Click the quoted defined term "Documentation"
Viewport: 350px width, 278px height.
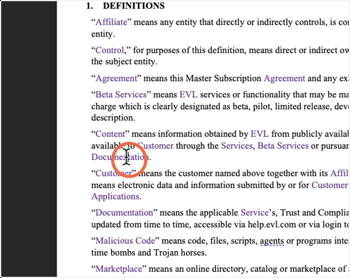click(124, 212)
